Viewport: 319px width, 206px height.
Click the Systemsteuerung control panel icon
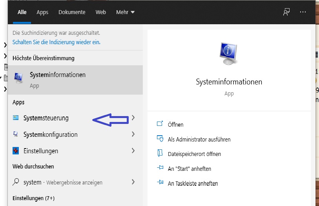(x=16, y=118)
